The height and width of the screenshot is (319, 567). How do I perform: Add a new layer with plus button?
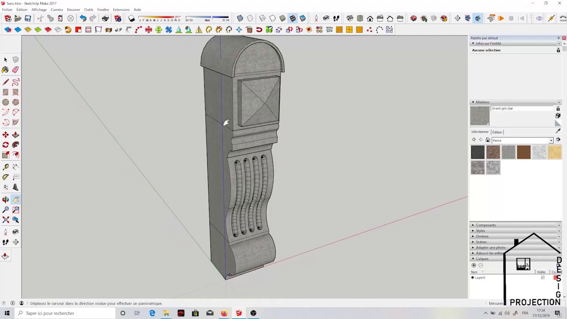474,265
